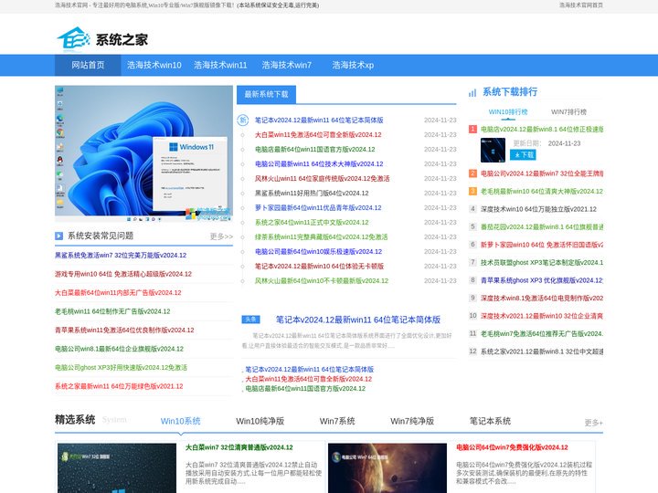Open 风林火山最新64位win10不卡顿最新版 link
The image size is (658, 493).
(x=322, y=281)
